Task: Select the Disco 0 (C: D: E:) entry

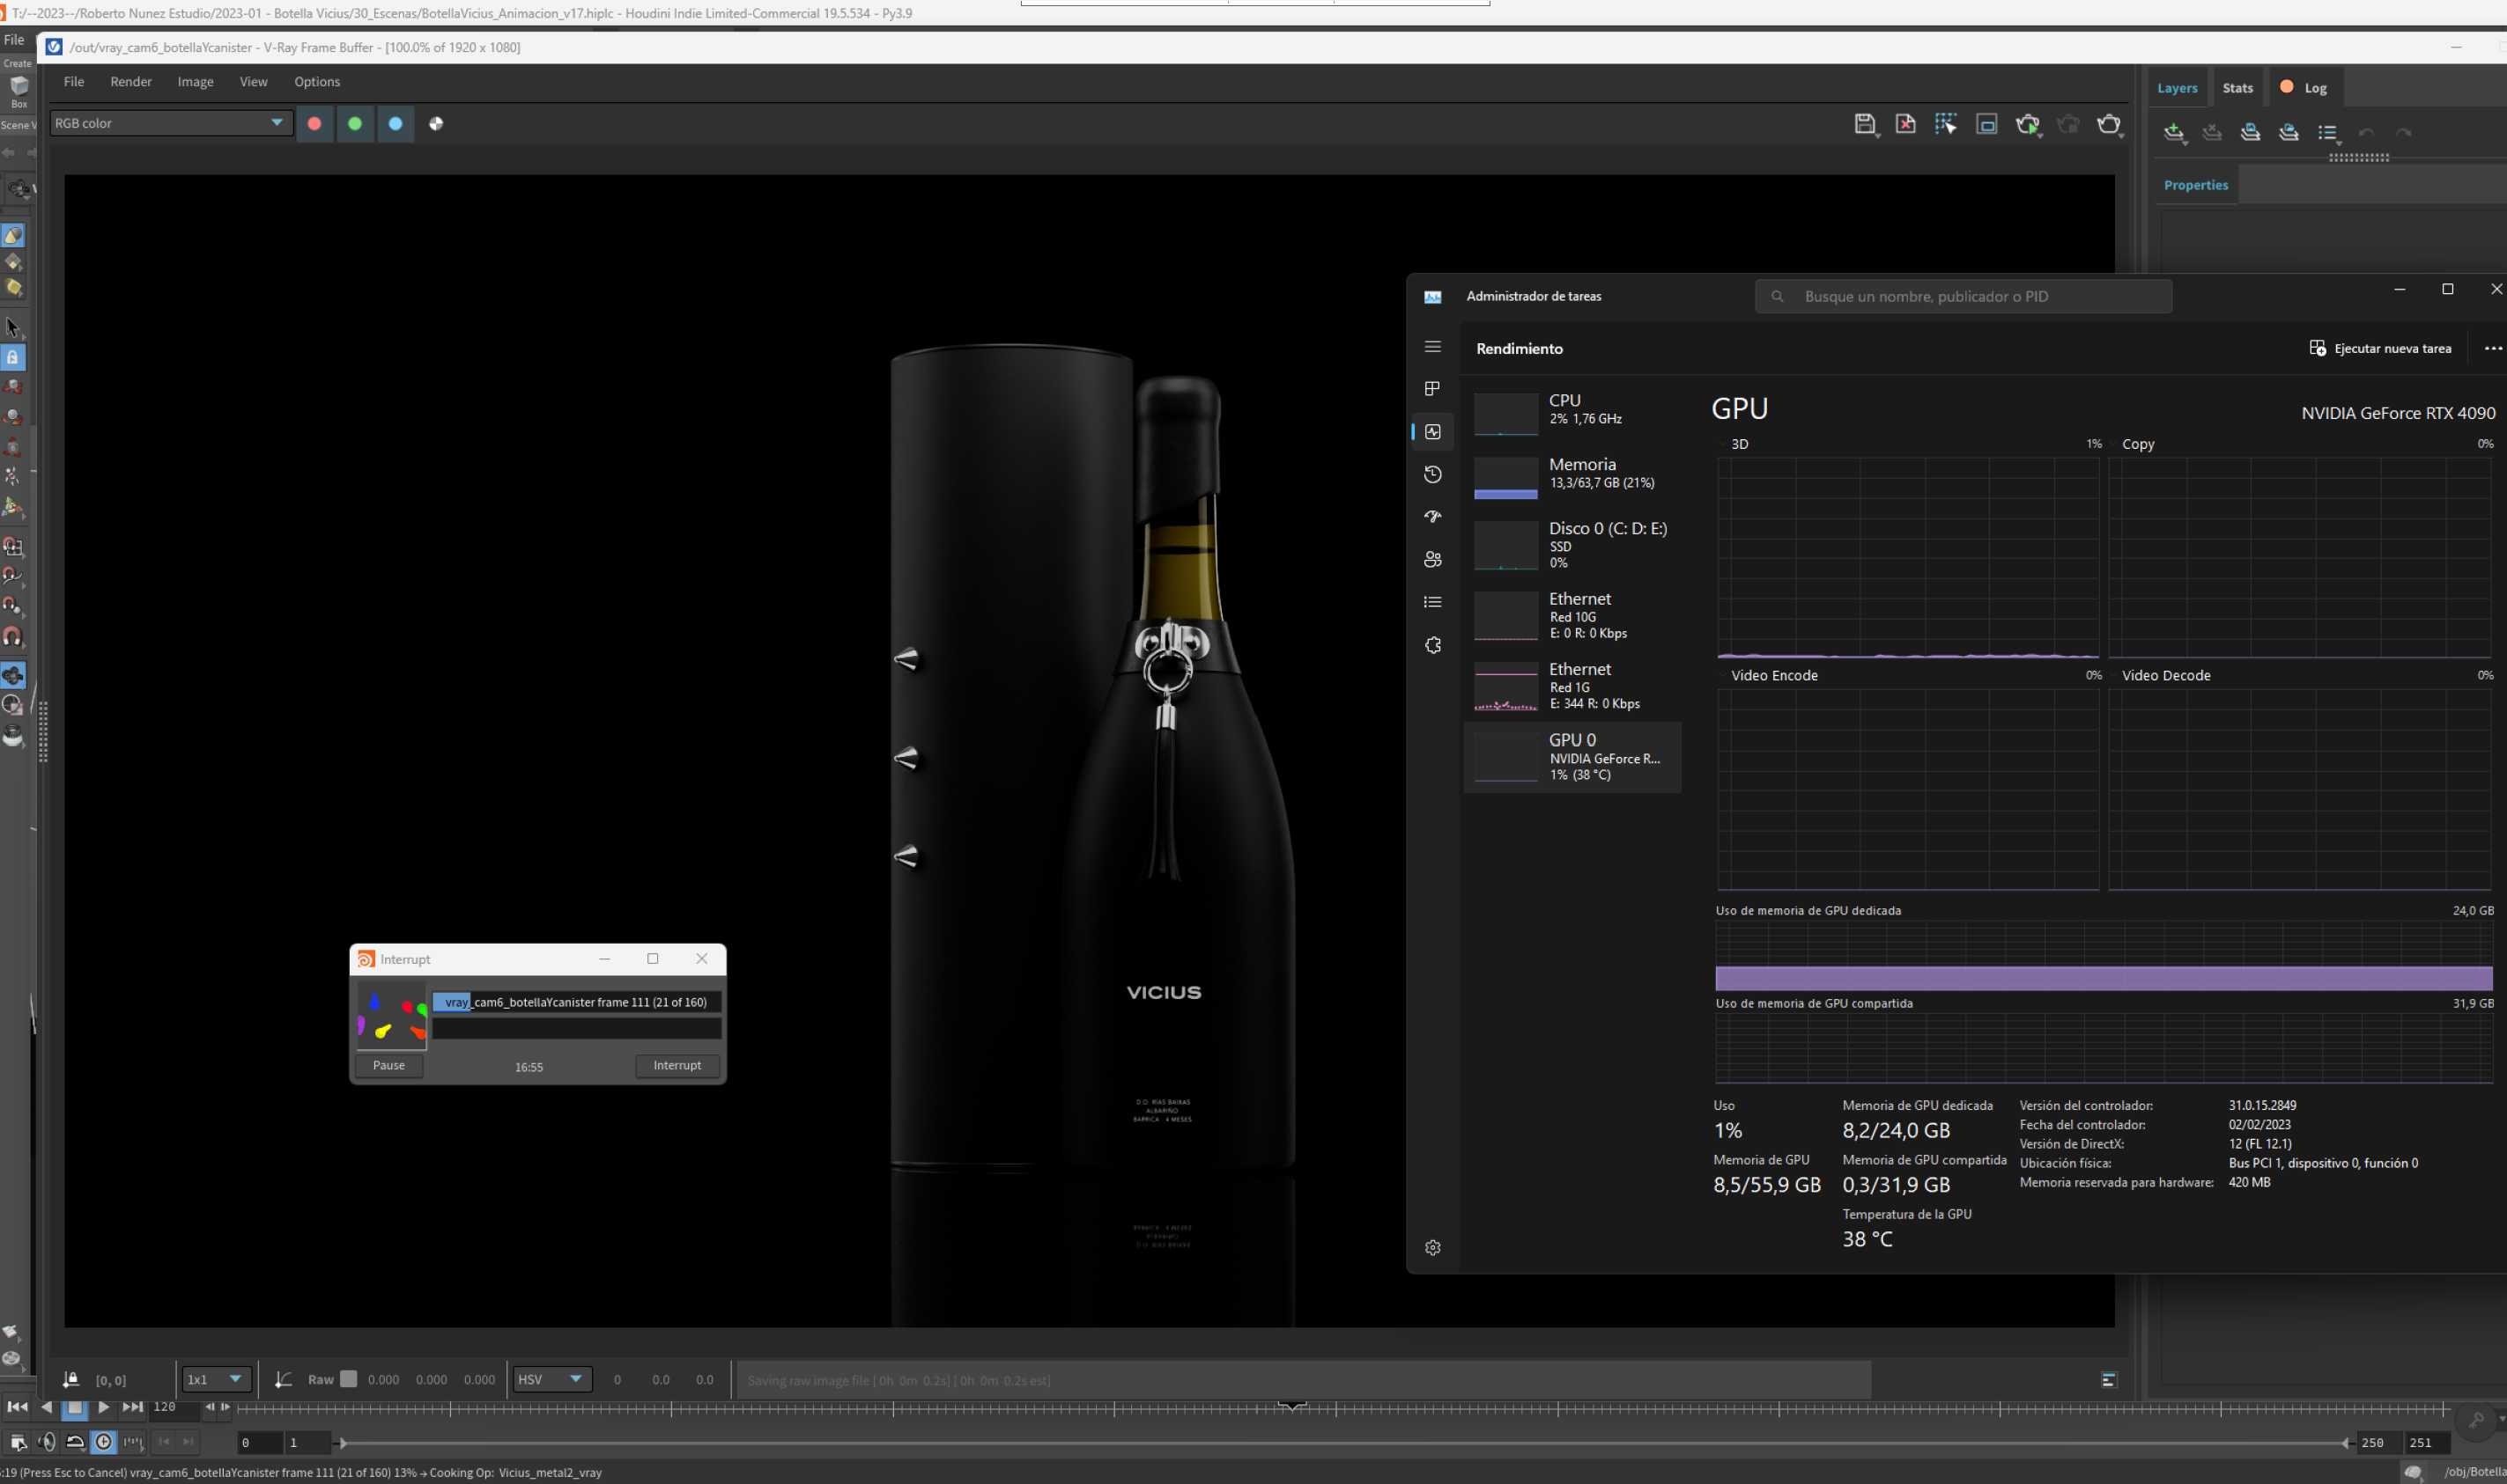Action: click(1571, 543)
